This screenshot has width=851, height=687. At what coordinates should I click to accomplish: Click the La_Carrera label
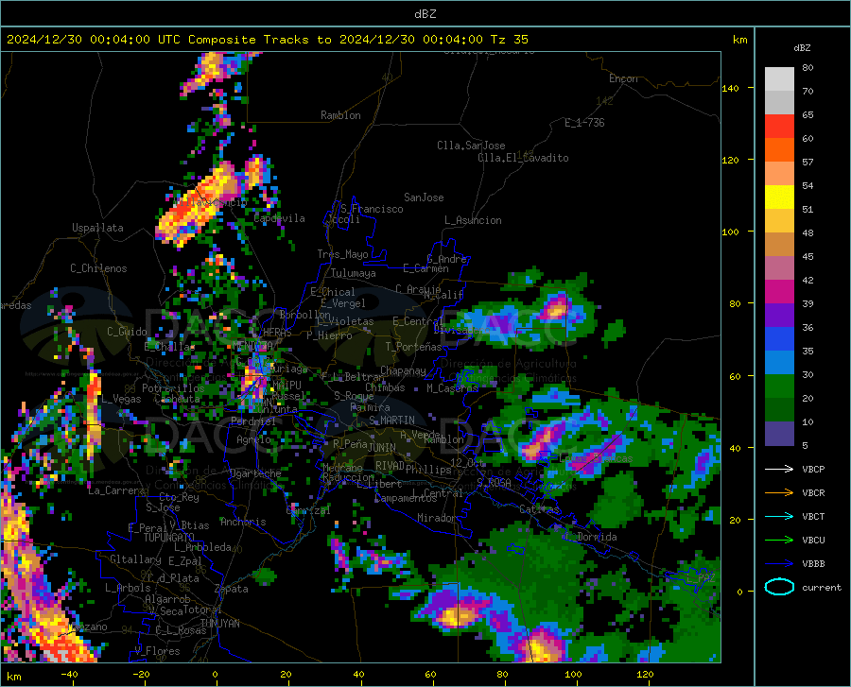coord(116,490)
